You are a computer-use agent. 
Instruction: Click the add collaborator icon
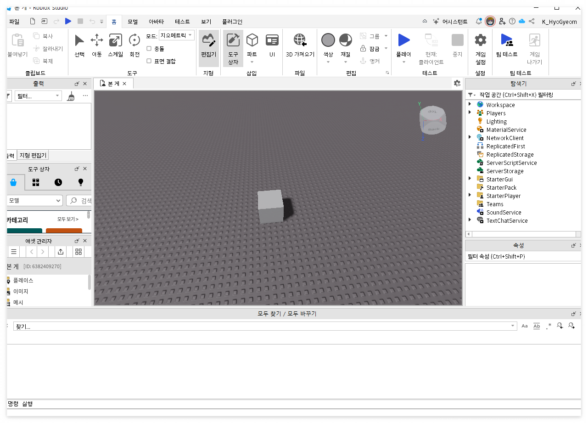502,21
